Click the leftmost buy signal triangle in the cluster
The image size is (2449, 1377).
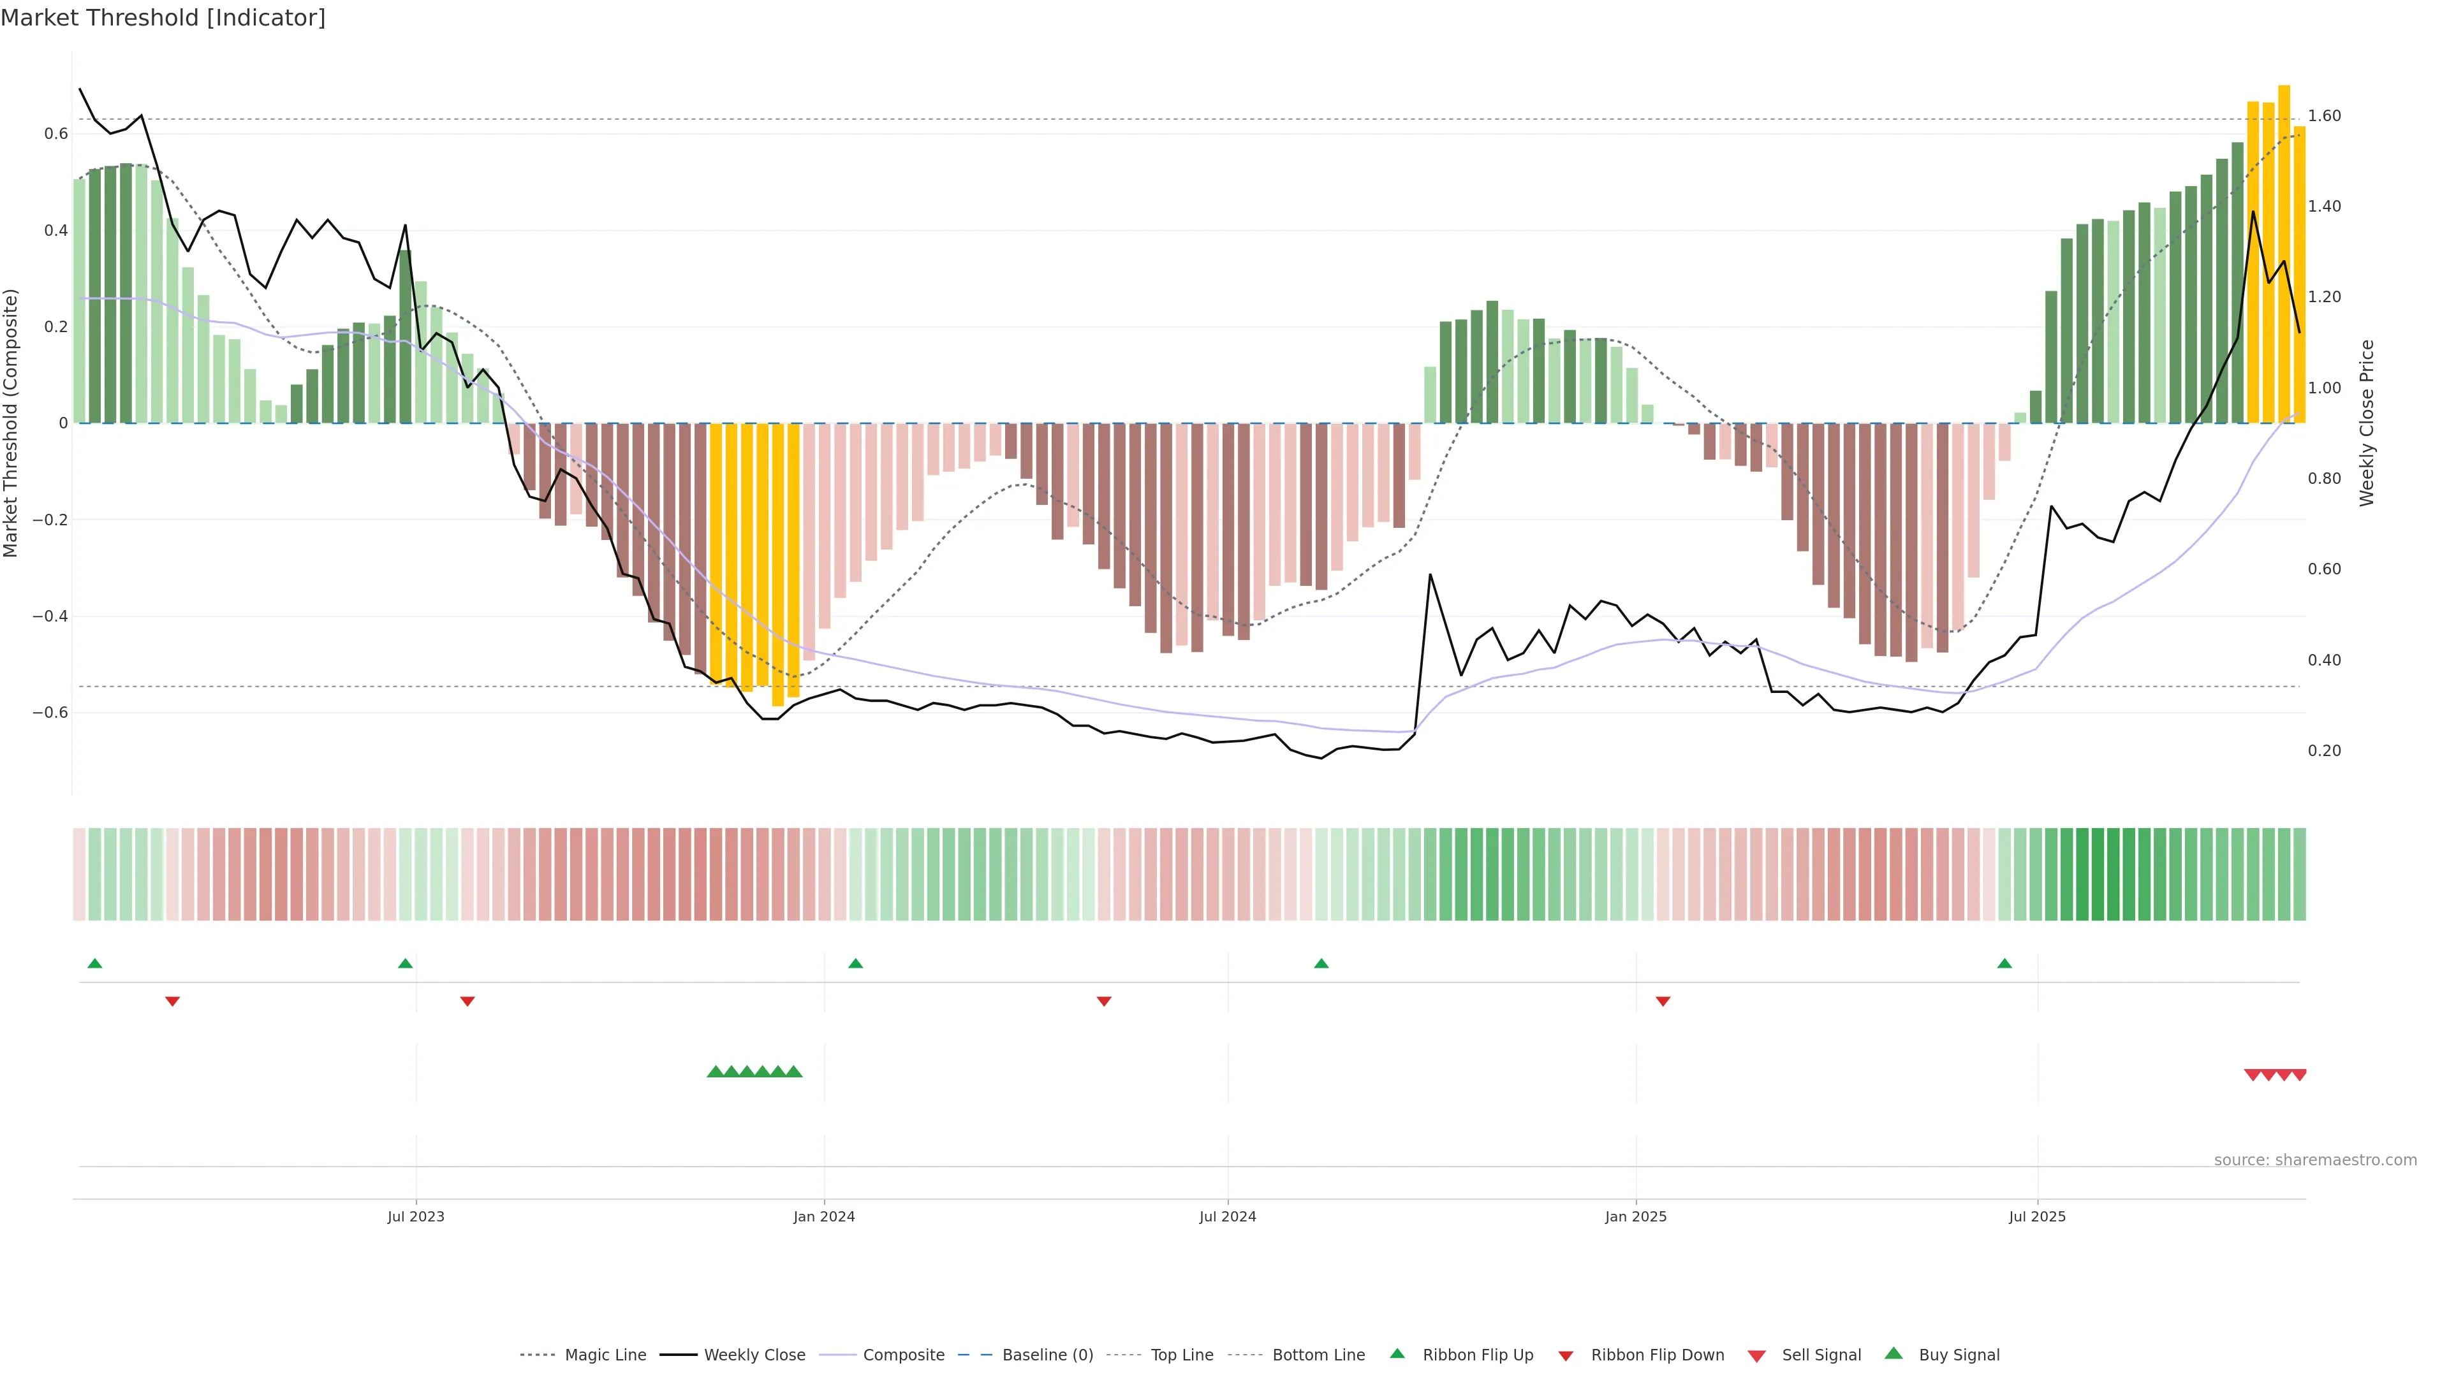716,1072
